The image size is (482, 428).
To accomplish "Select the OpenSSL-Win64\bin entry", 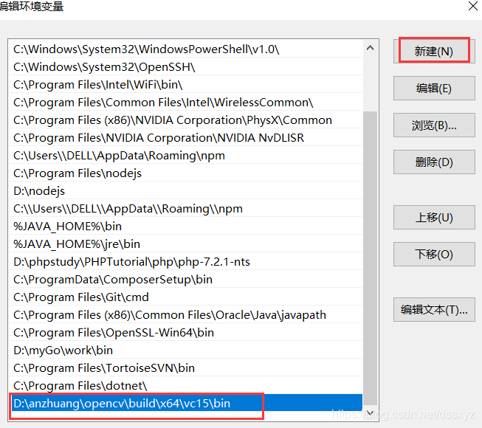I will click(x=186, y=333).
